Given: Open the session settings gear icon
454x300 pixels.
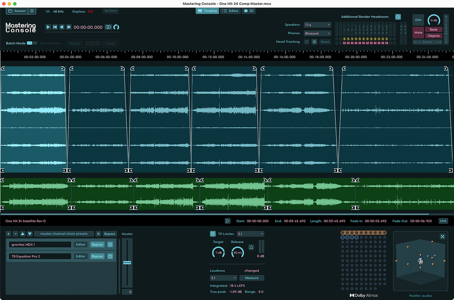Looking at the screenshot, I should point(32,11).
